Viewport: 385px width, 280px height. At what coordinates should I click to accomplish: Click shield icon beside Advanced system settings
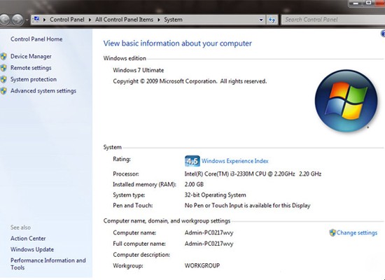click(x=3, y=91)
